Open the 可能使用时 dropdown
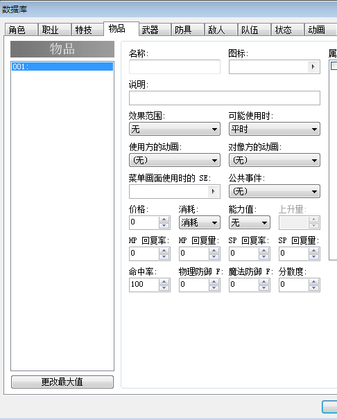Image resolution: width=337 pixels, height=419 pixels. tap(275, 129)
